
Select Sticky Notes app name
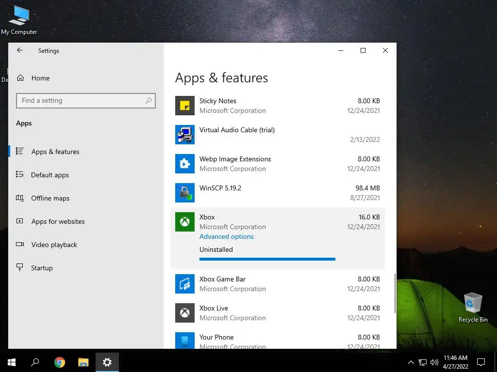(218, 101)
